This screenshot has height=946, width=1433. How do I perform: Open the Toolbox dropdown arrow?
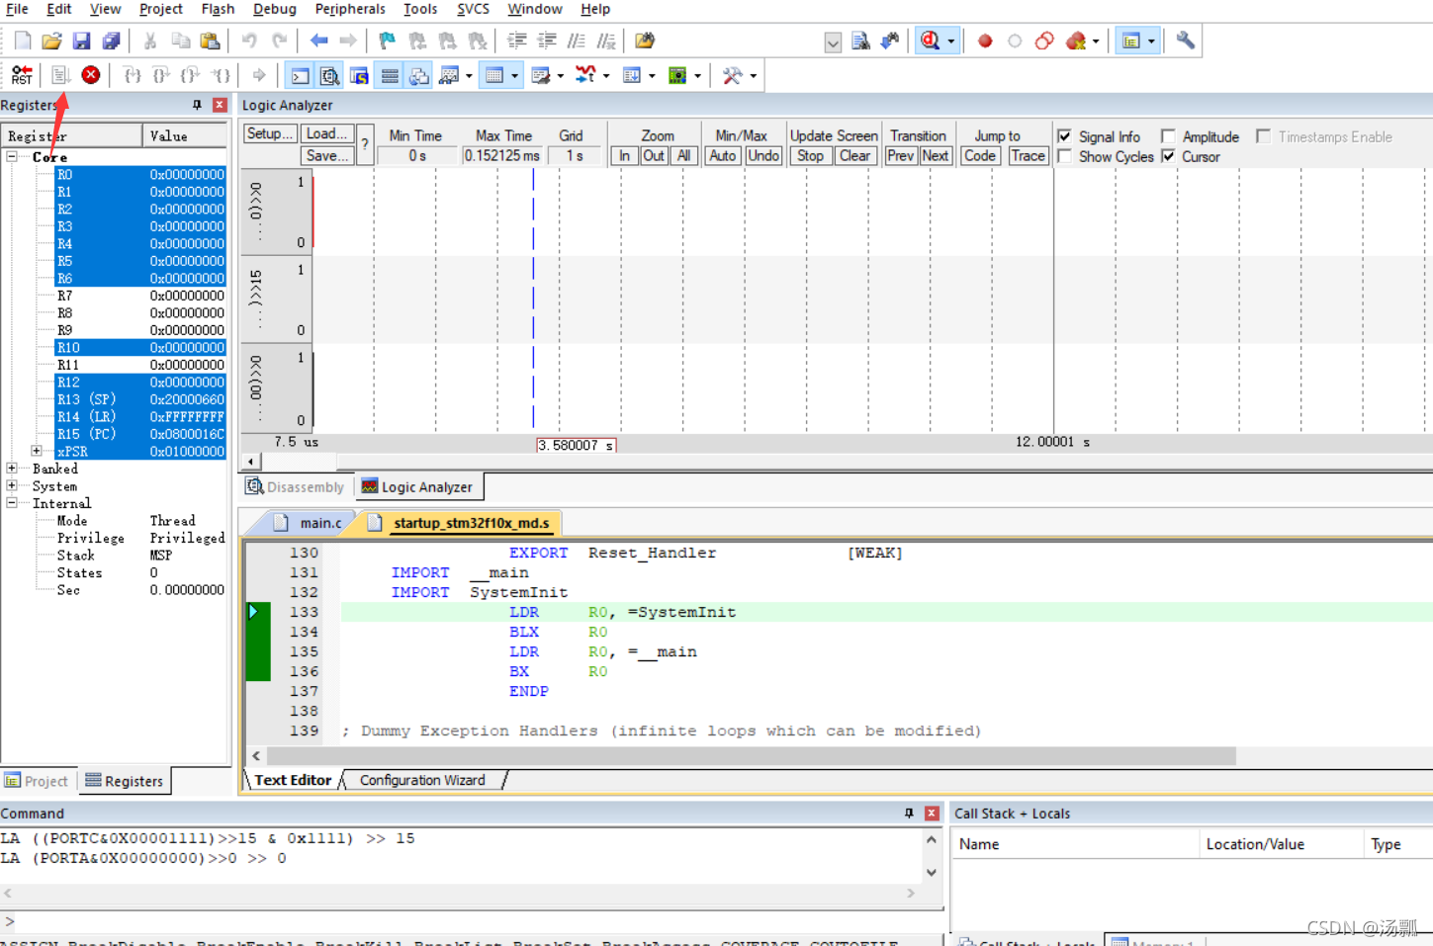754,75
